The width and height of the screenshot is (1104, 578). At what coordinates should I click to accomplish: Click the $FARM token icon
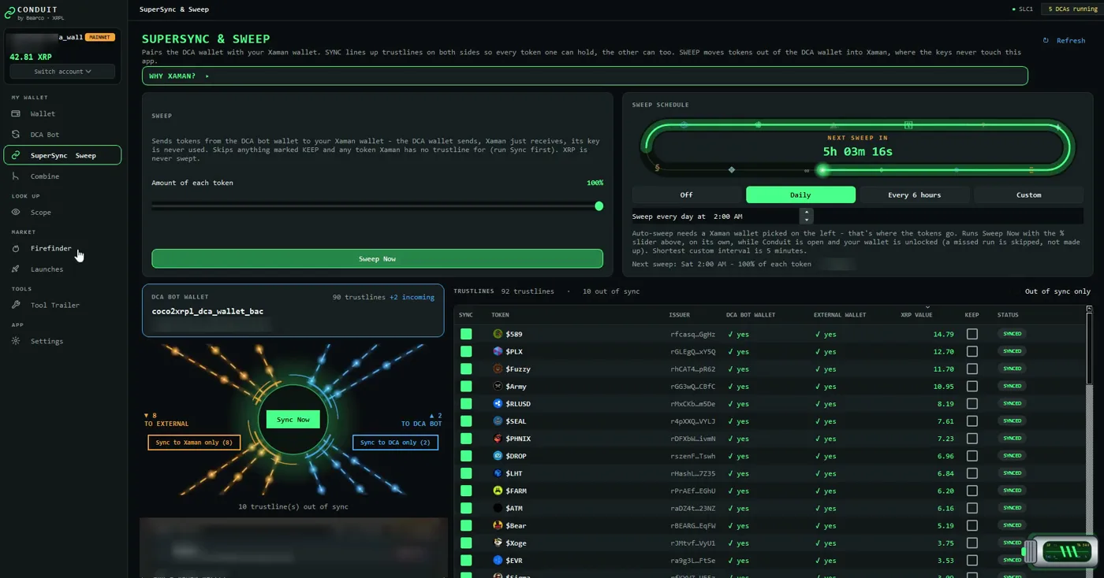498,491
